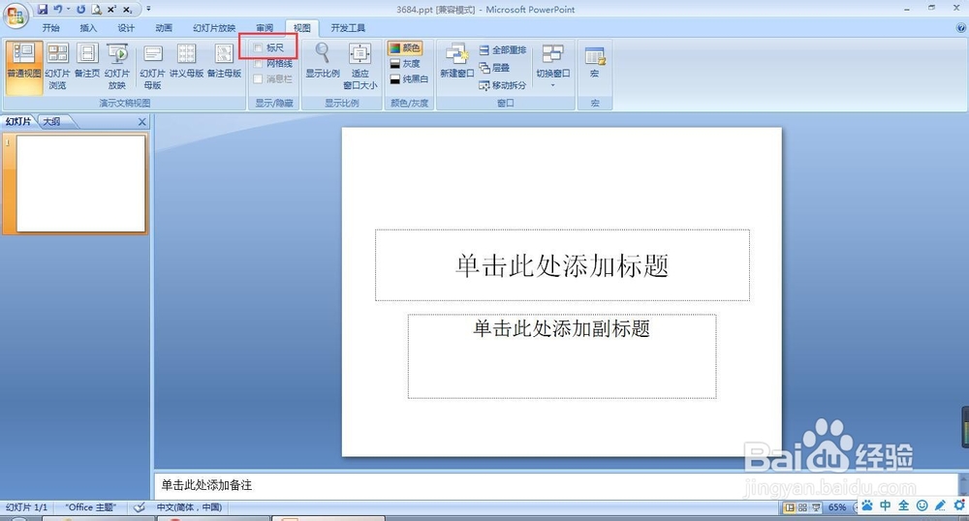The width and height of the screenshot is (969, 521).
Task: Open the 设计 ribbon tab
Action: (126, 28)
